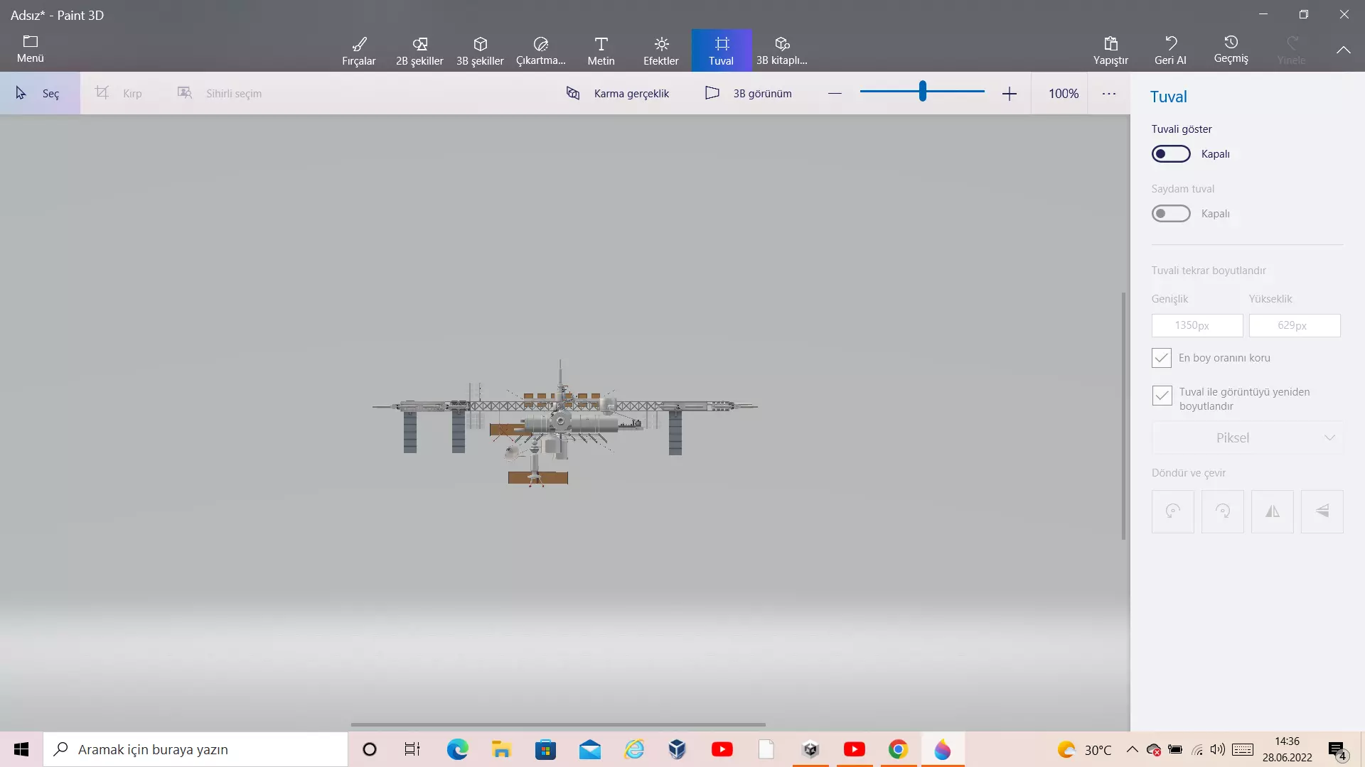
Task: Open the 3B kitaplığı library
Action: point(782,50)
